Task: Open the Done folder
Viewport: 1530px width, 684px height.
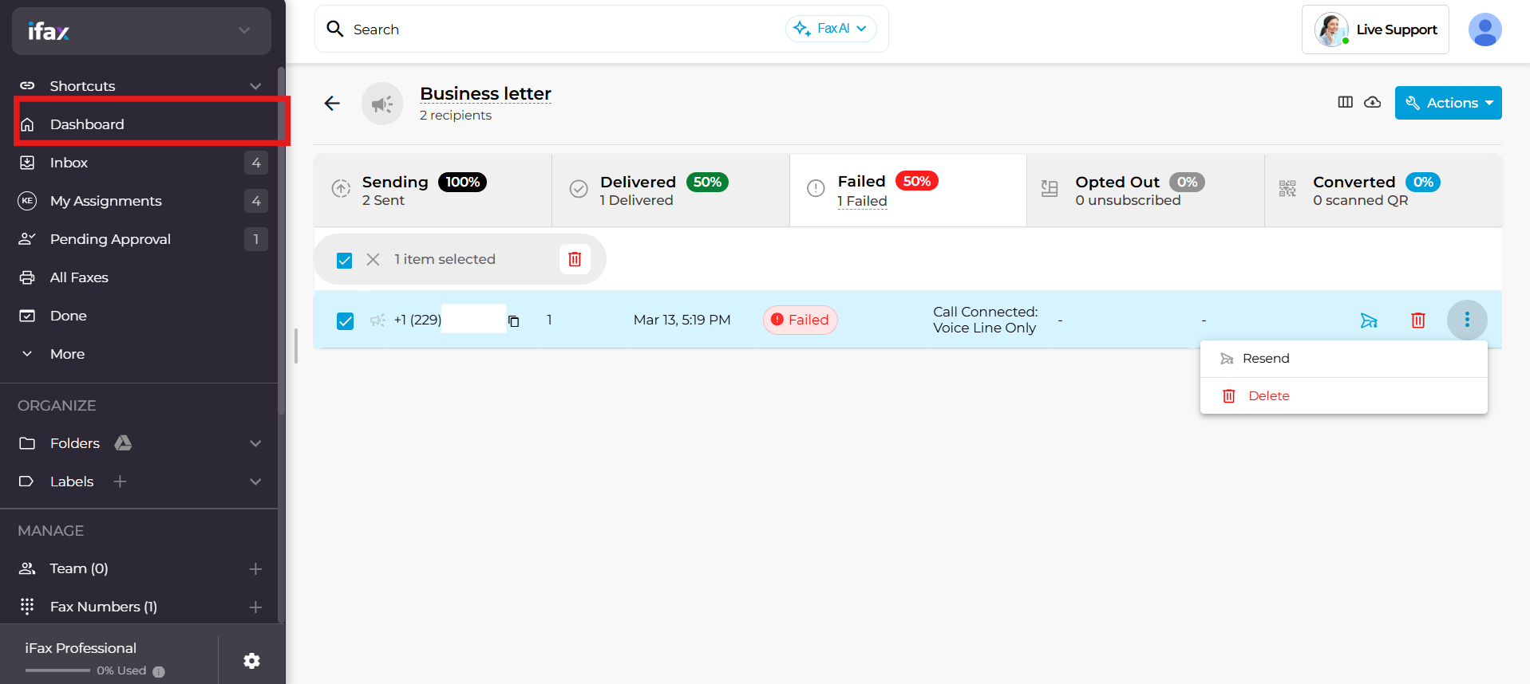Action: point(68,316)
